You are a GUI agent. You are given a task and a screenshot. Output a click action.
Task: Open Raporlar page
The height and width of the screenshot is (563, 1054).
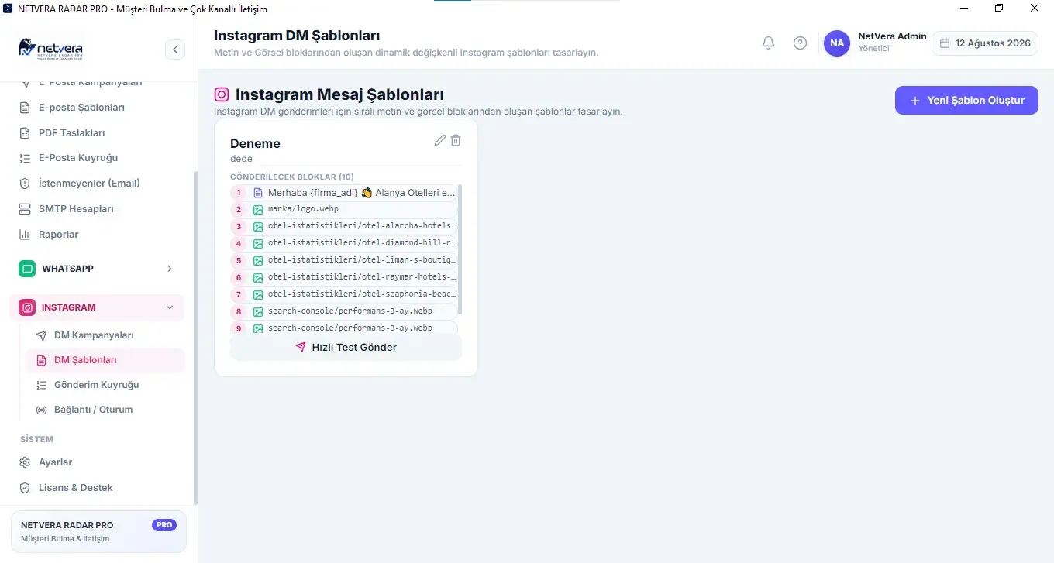click(x=98, y=235)
